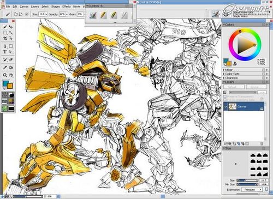Select the Selection Adjuster tool
This screenshot has height=199, width=273.
(x=11, y=38)
